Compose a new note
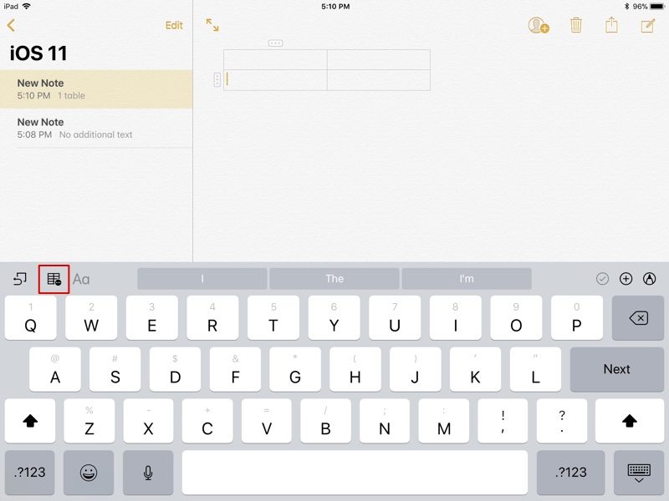 647,26
